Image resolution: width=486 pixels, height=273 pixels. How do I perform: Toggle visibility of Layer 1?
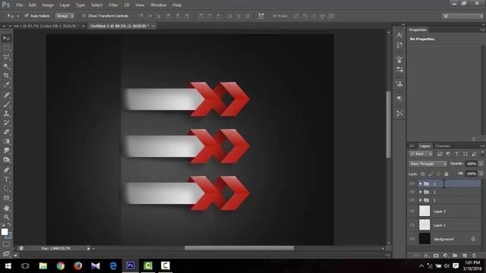pos(412,225)
